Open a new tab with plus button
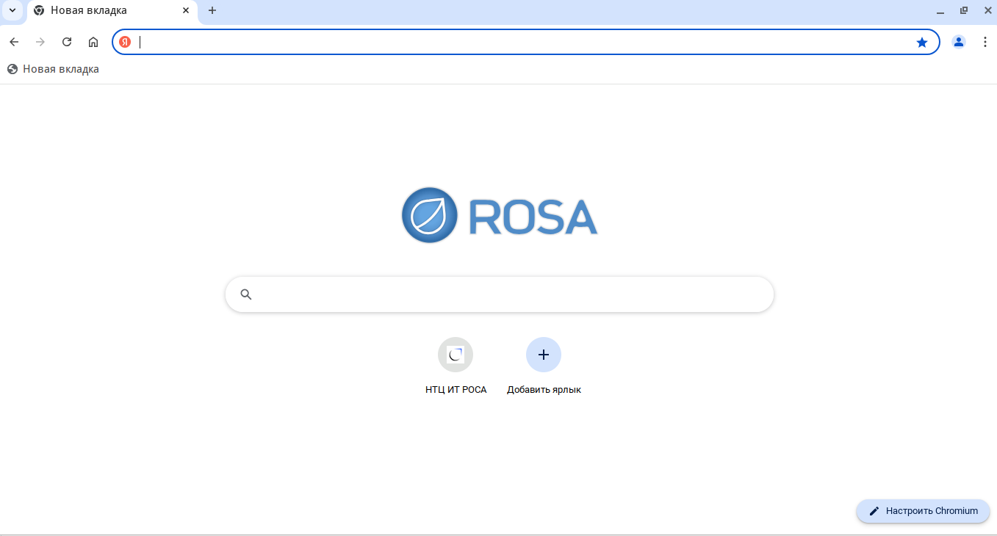 click(212, 10)
